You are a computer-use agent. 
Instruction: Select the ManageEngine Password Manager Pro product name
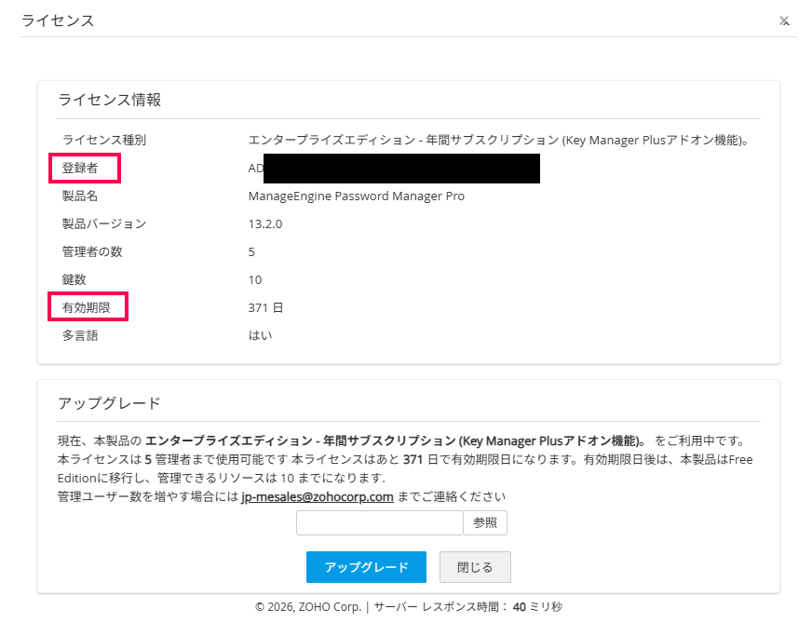357,196
